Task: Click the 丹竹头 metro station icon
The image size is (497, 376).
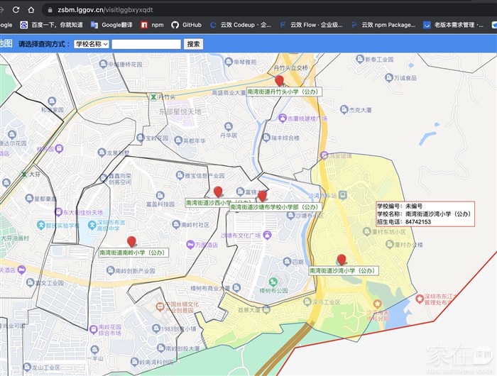Action: (x=152, y=96)
